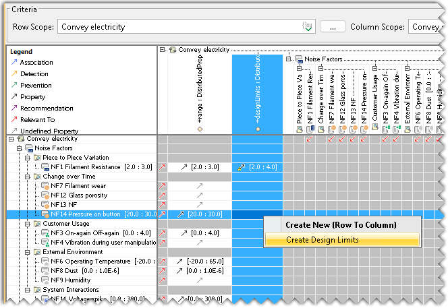Collapse the Convey electricity row tree node
Image resolution: width=448 pixels, height=308 pixels.
(x=11, y=139)
